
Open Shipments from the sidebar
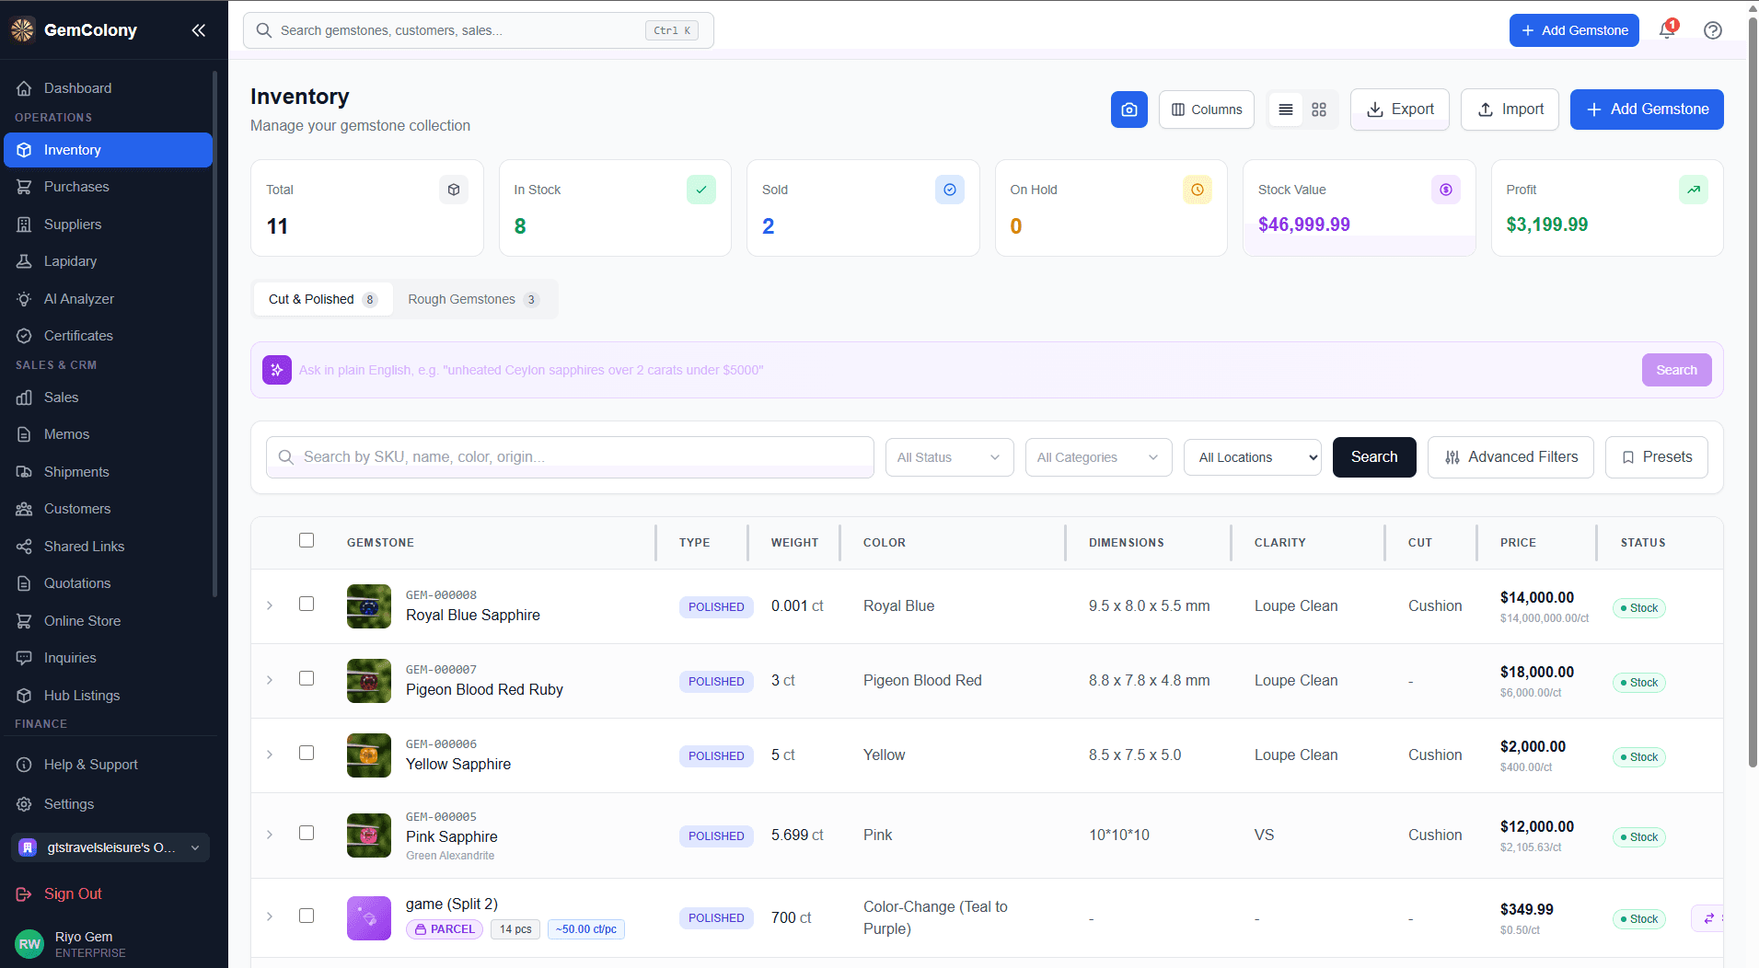point(109,472)
